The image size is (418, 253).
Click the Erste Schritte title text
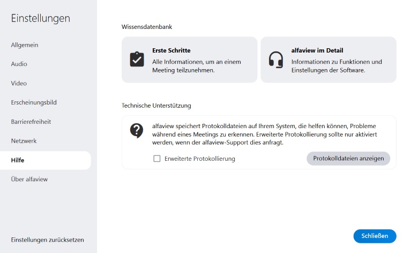pyautogui.click(x=171, y=50)
